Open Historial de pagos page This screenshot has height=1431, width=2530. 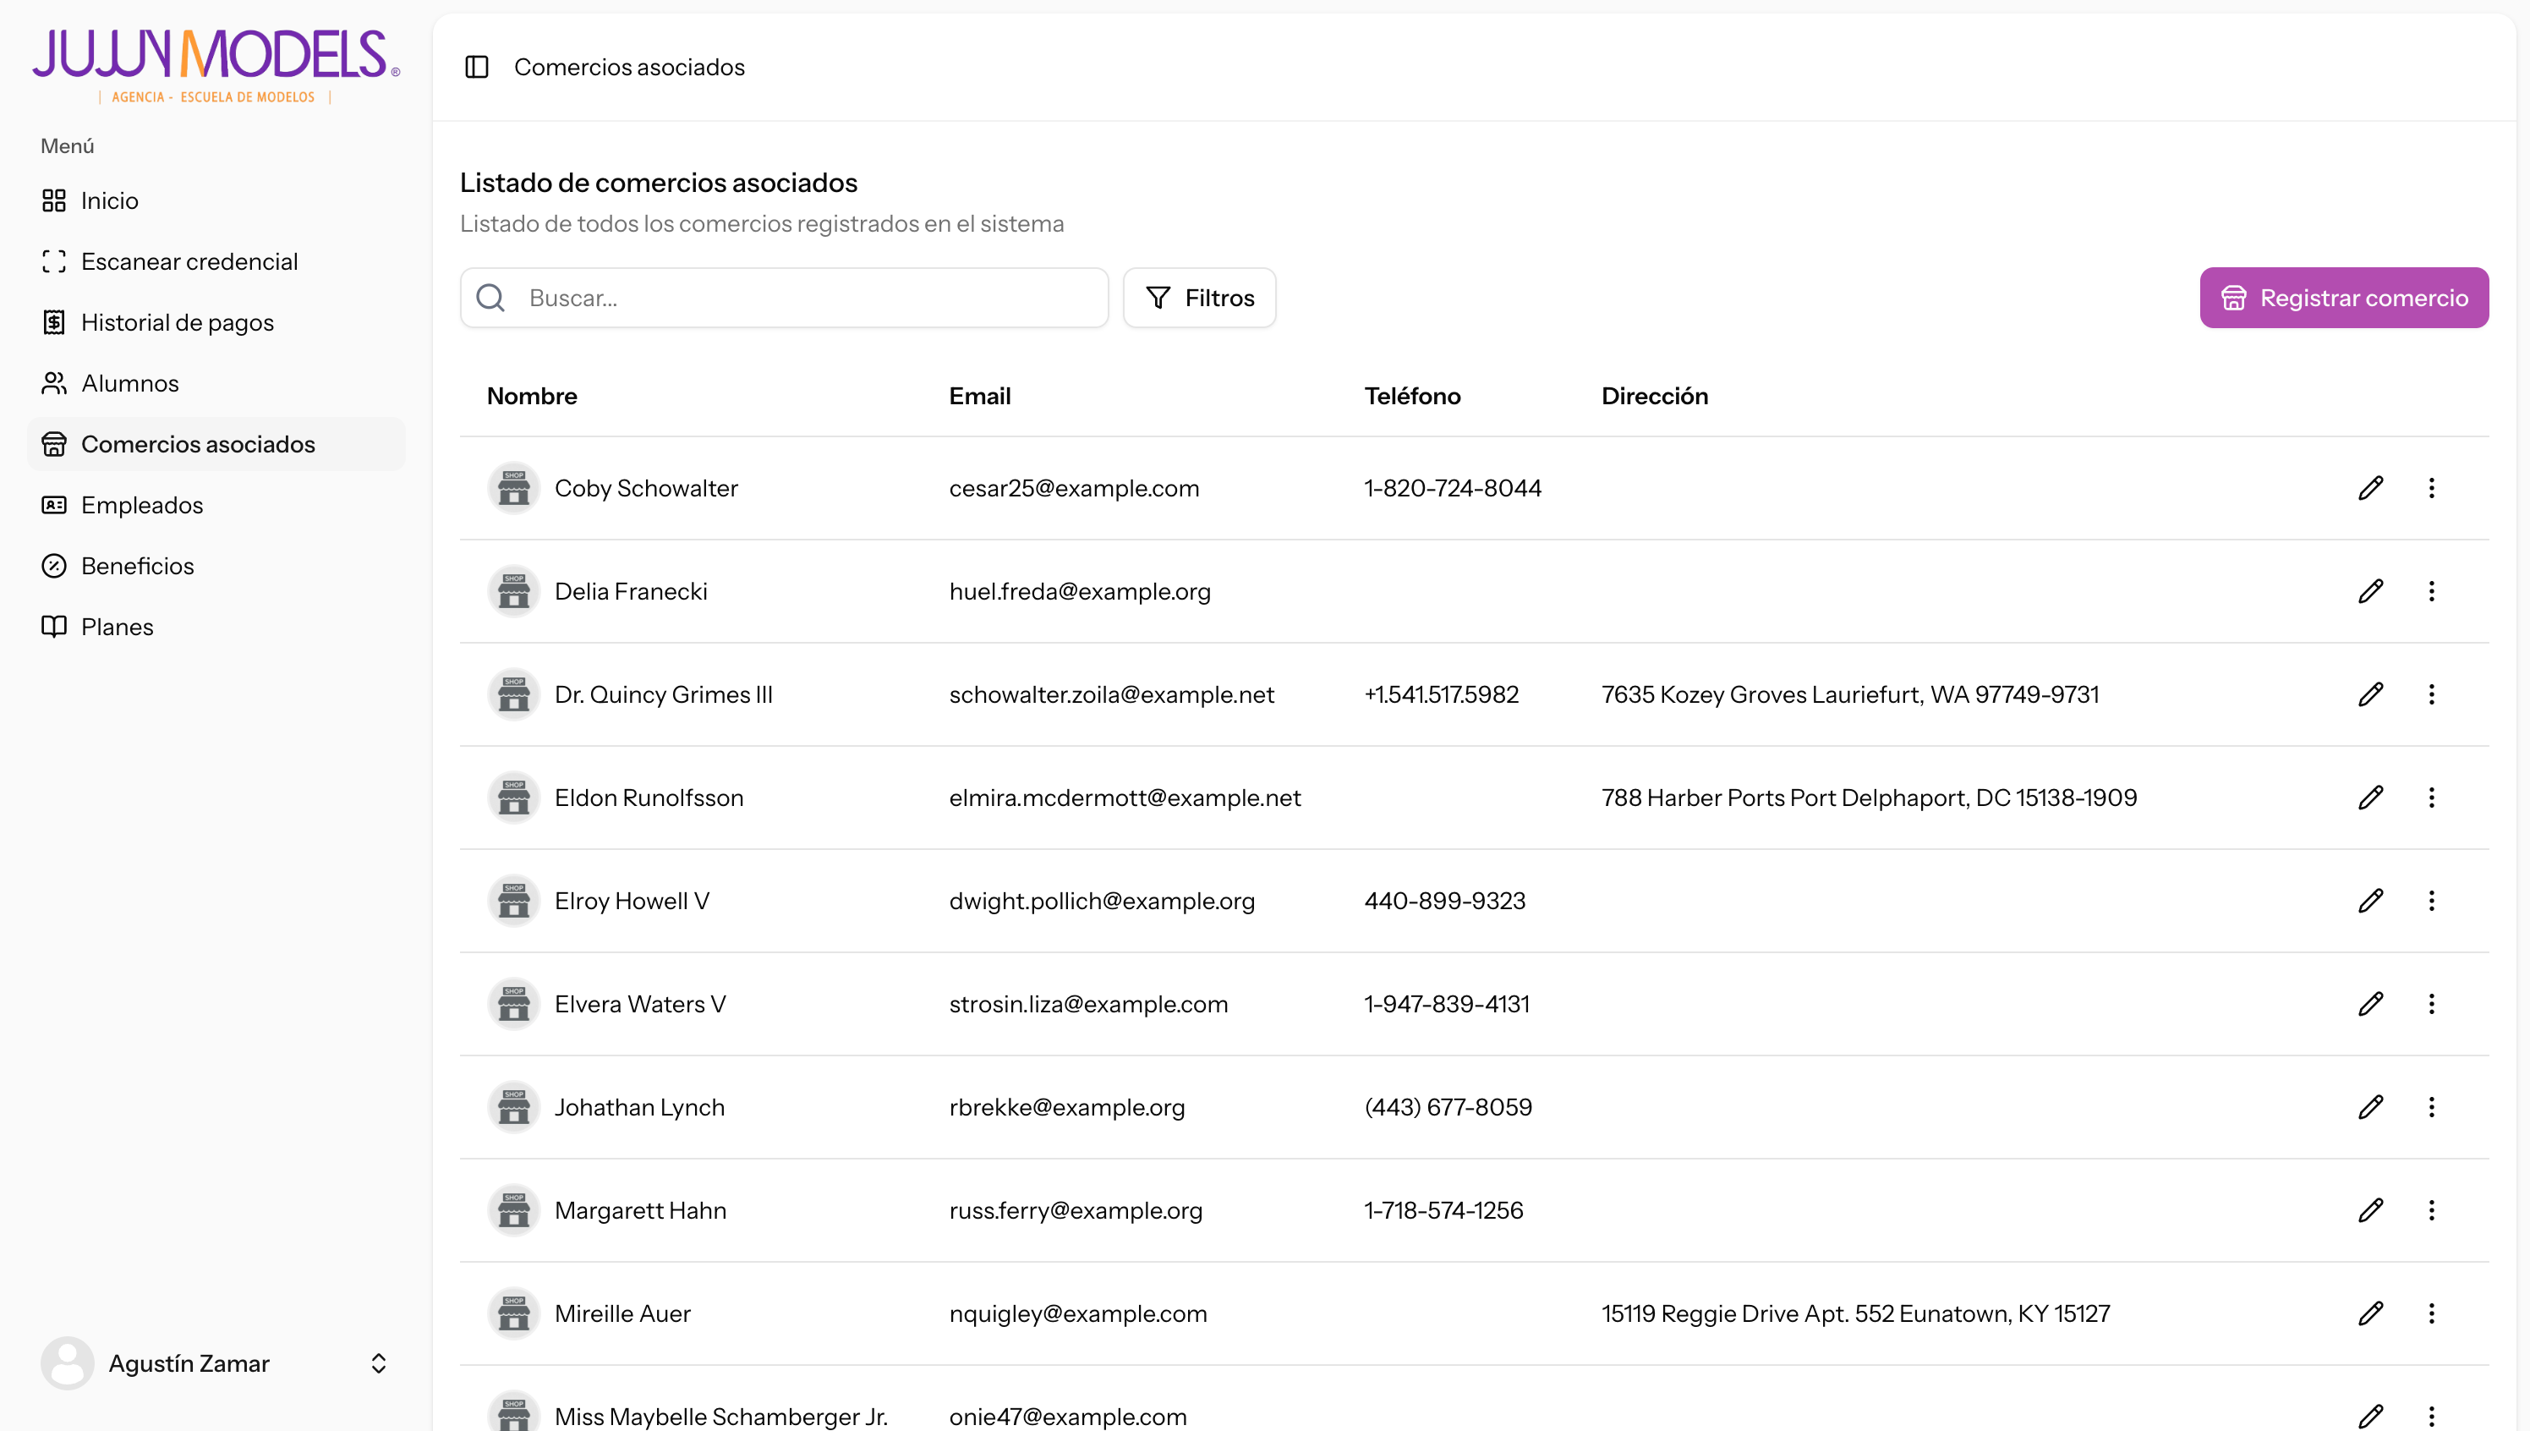coord(177,322)
